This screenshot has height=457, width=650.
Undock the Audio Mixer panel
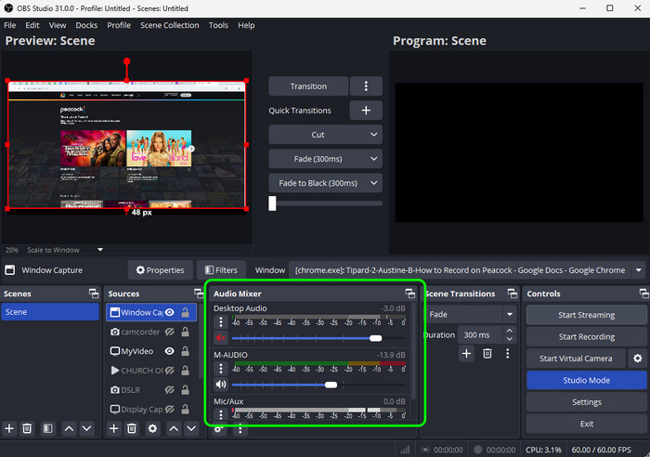(x=410, y=294)
